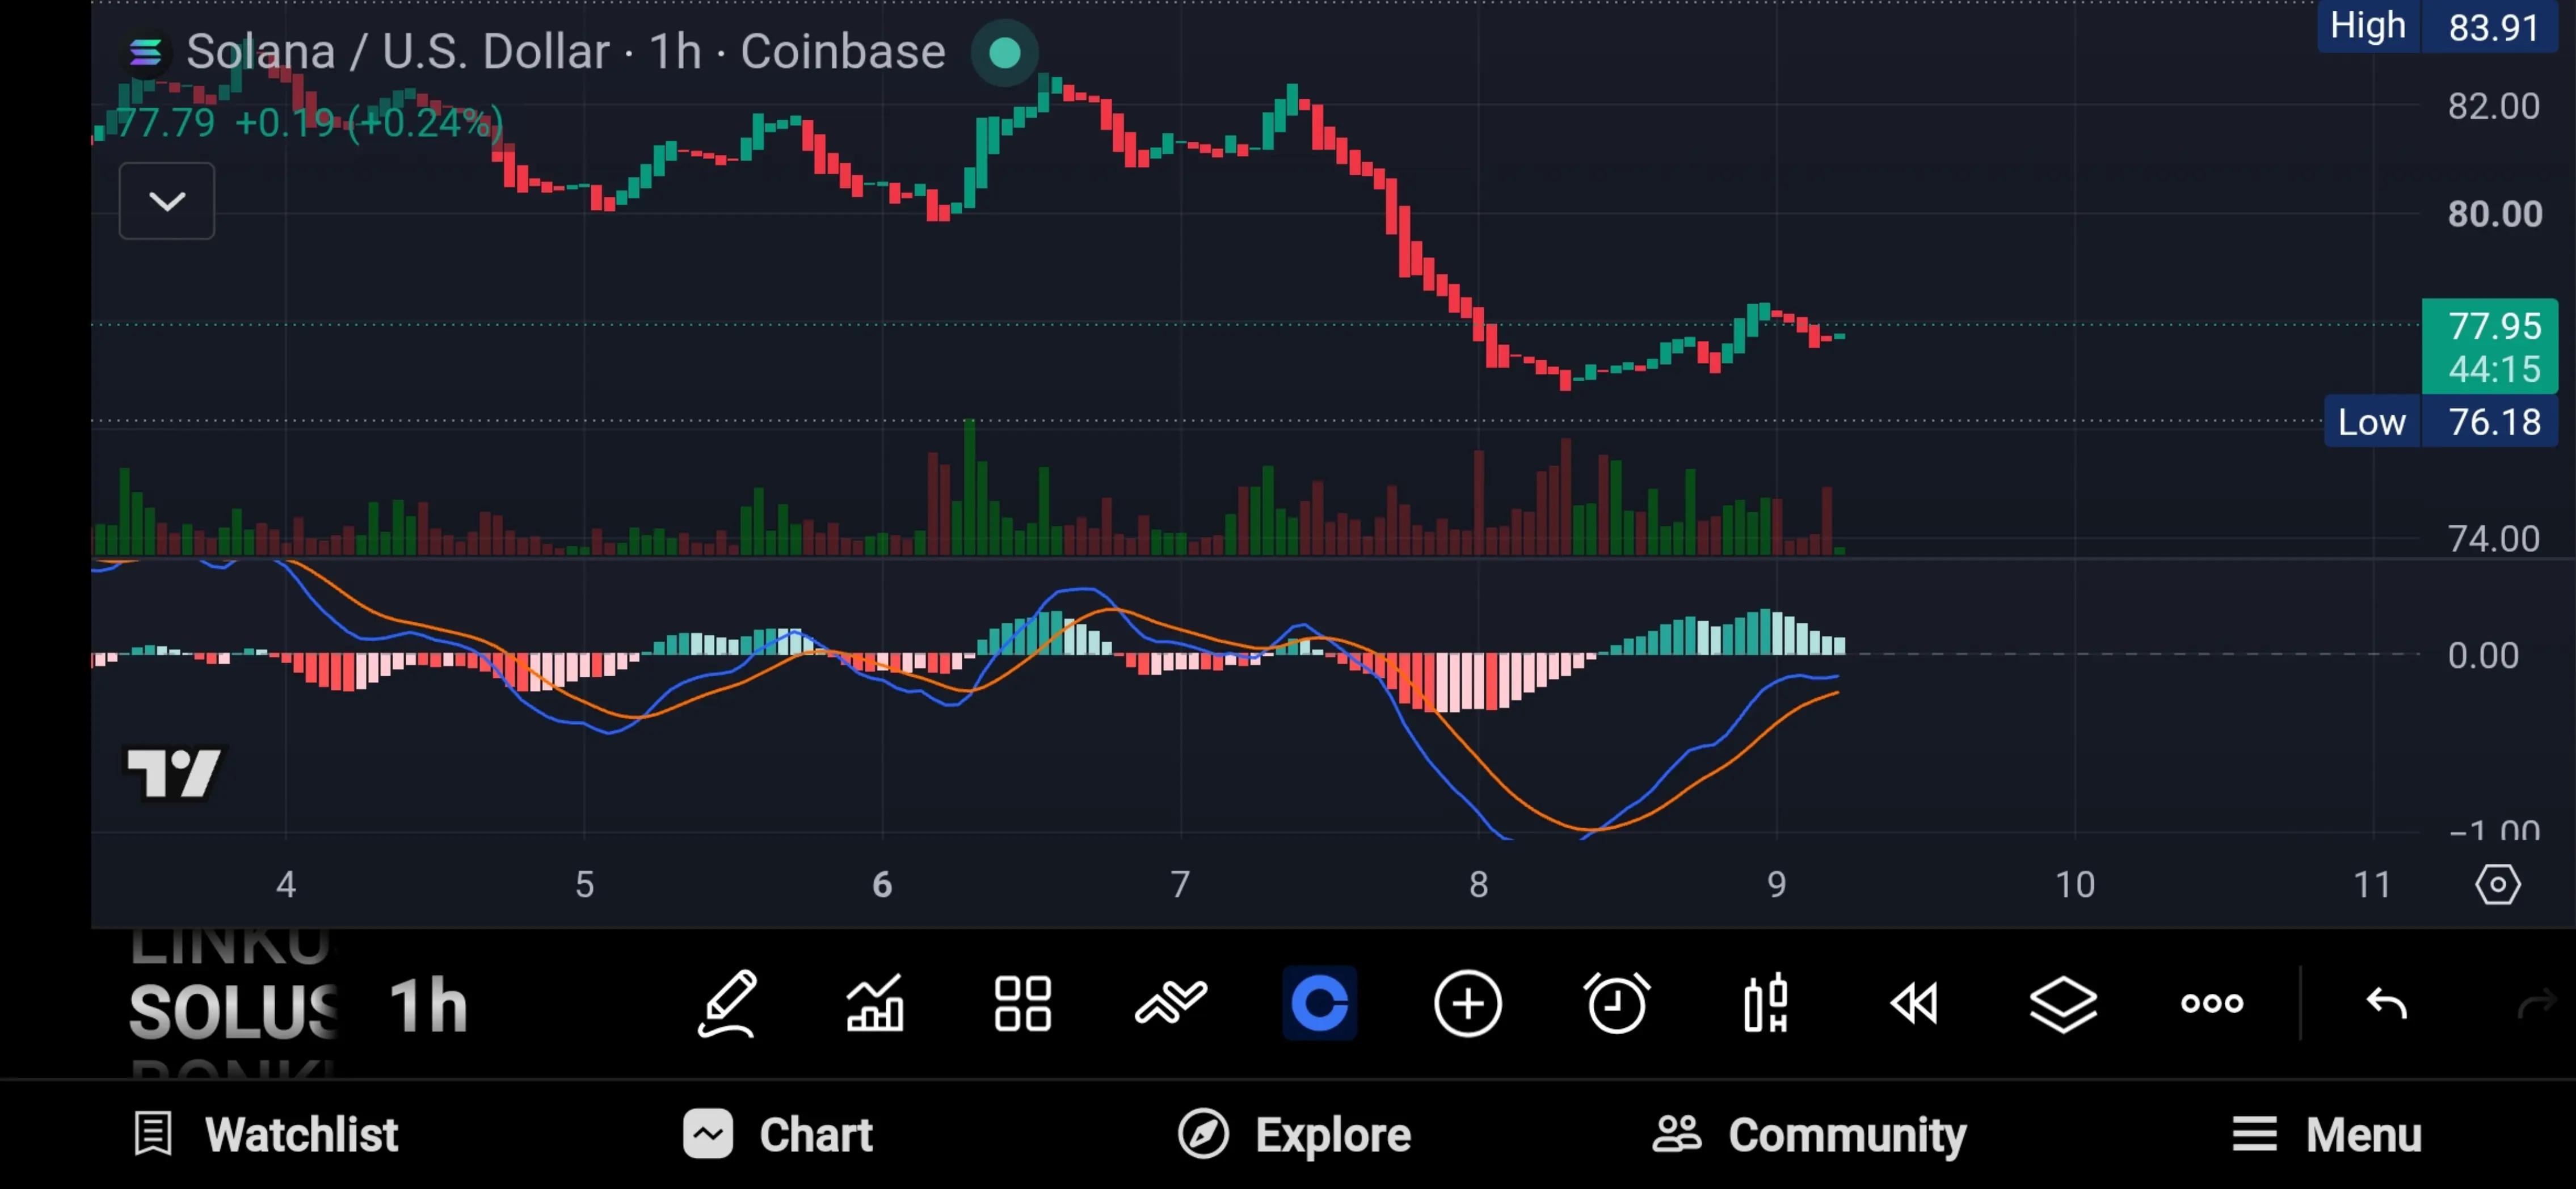Image resolution: width=2576 pixels, height=1189 pixels.
Task: Tap the green market status dot
Action: point(1004,52)
